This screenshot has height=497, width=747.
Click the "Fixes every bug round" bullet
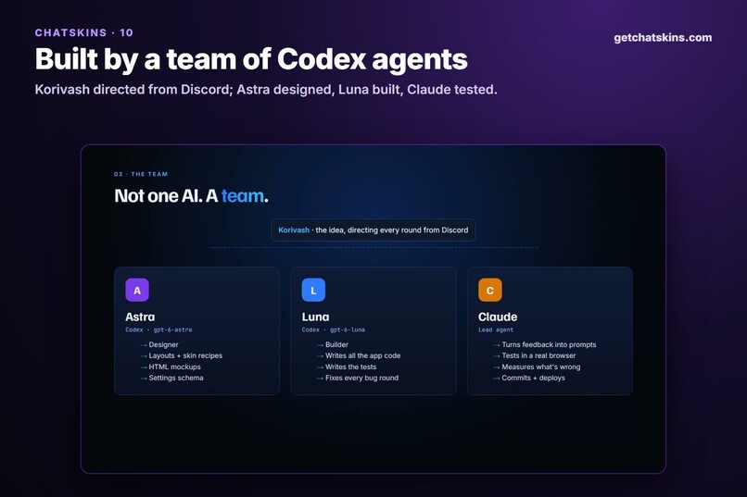coord(362,379)
